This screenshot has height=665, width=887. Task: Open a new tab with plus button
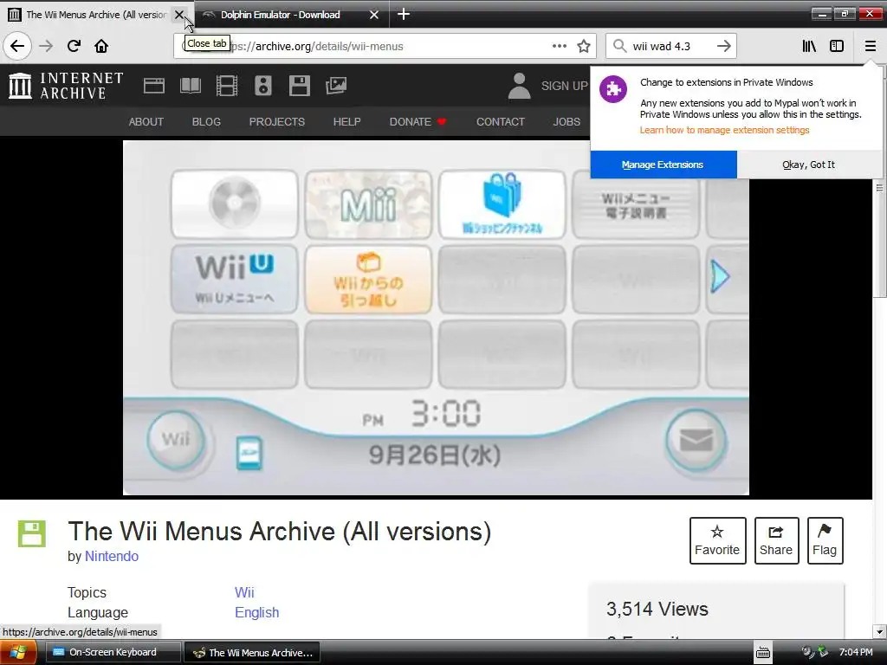click(404, 14)
